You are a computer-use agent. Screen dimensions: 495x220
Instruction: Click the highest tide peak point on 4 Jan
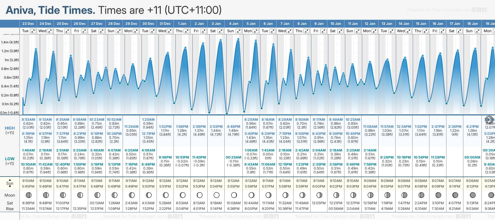pos(238,39)
